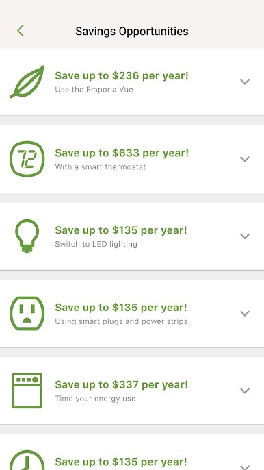This screenshot has width=264, height=470.
Task: Tap the leaf icon for Emporia Vue
Action: pos(27,82)
